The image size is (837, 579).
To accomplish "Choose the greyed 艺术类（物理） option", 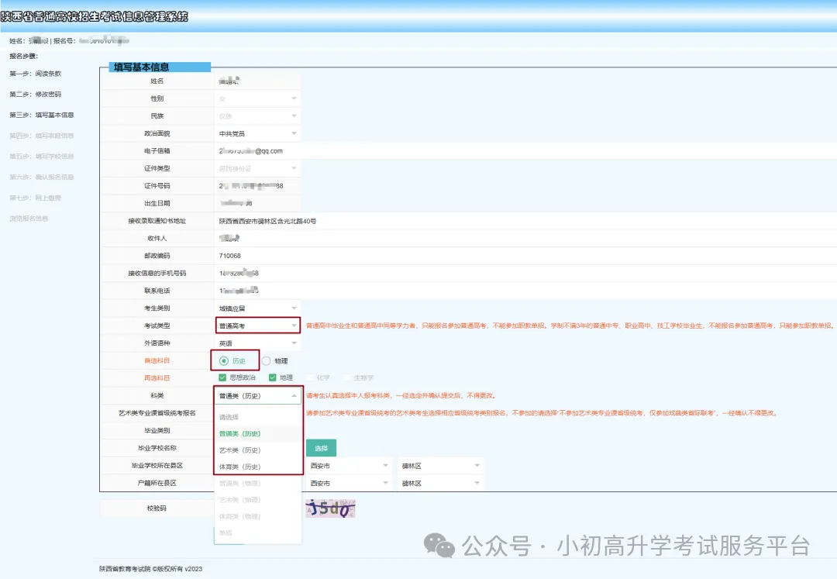I will pyautogui.click(x=257, y=499).
